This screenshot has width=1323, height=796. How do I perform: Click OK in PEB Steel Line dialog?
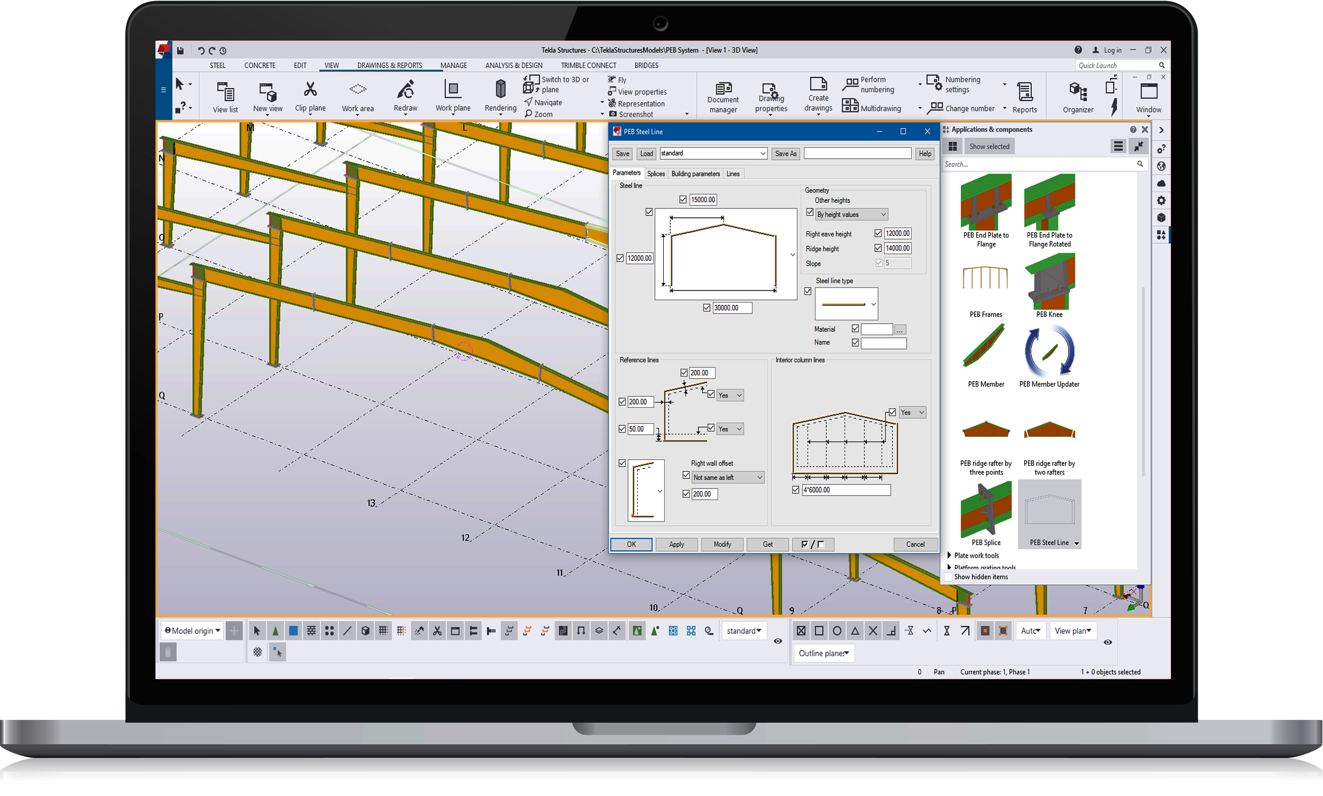pyautogui.click(x=631, y=544)
